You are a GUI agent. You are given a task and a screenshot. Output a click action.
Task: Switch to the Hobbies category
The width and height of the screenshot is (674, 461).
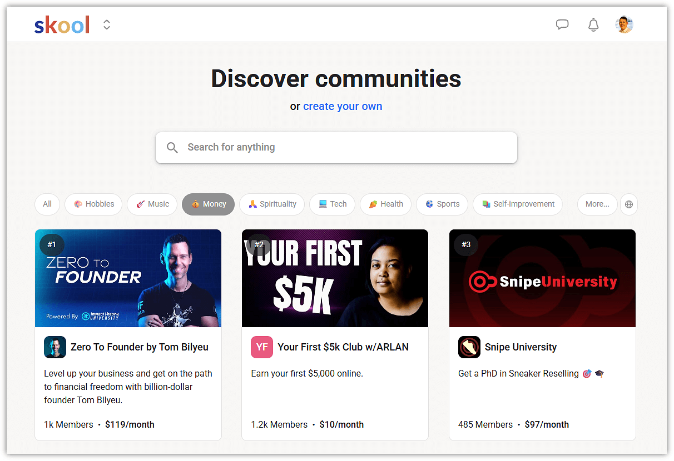[93, 204]
